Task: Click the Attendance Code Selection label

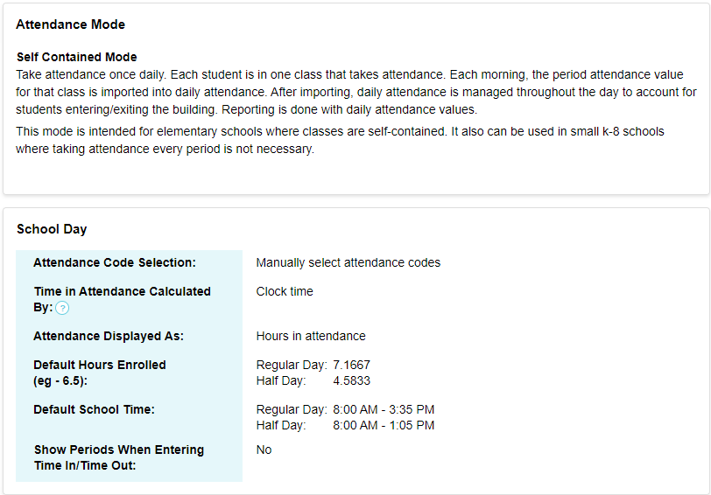Action: 115,262
